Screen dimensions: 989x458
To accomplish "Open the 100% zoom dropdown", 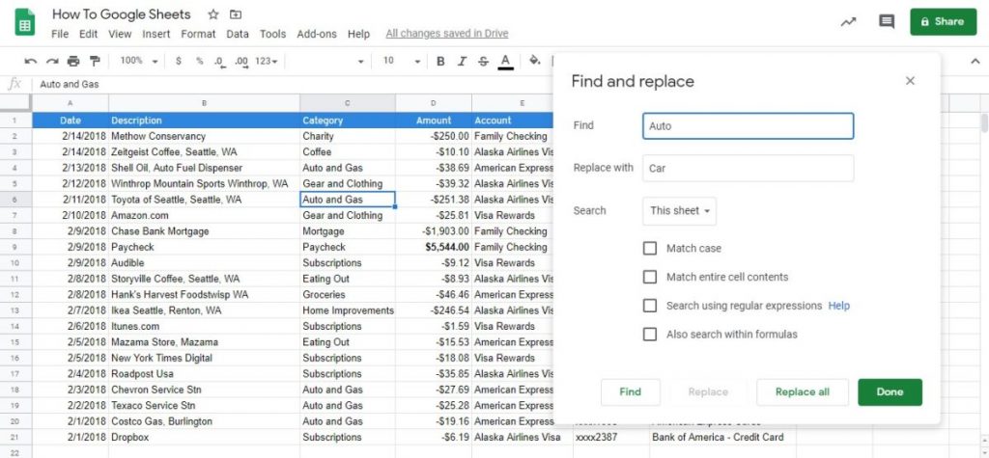I will pos(135,61).
